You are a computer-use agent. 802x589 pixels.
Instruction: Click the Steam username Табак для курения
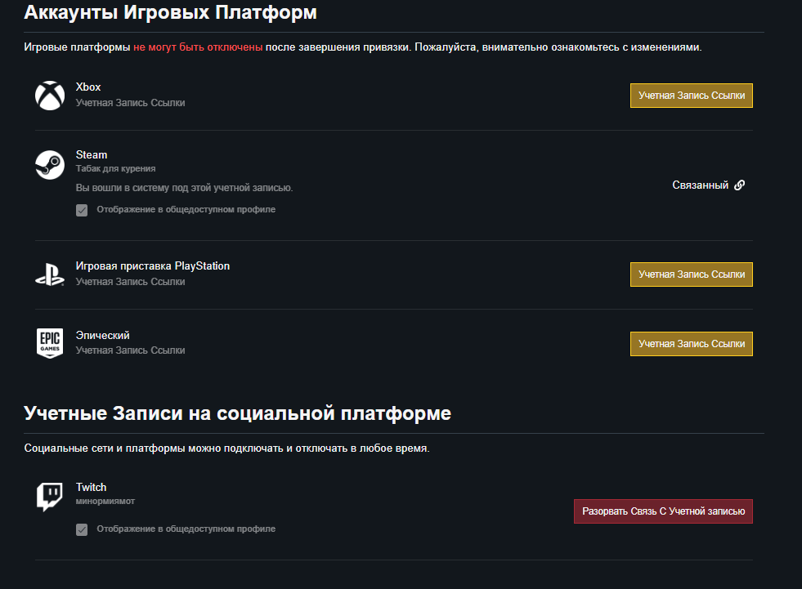tap(115, 169)
